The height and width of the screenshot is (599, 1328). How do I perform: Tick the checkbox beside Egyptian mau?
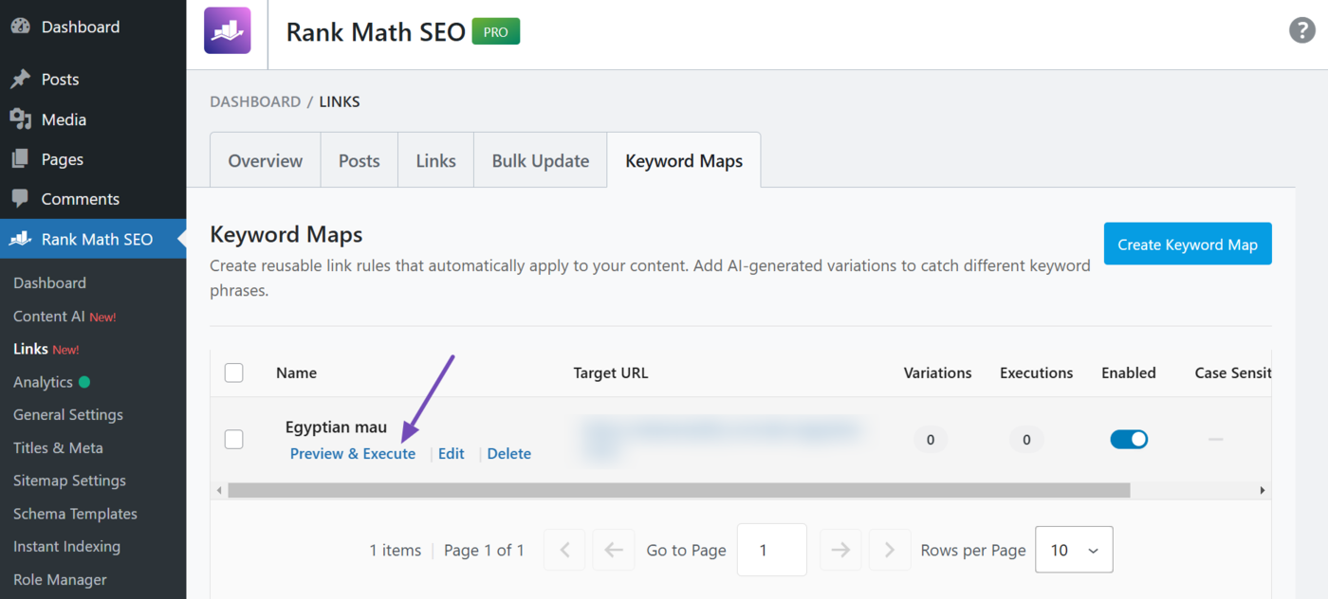[233, 439]
